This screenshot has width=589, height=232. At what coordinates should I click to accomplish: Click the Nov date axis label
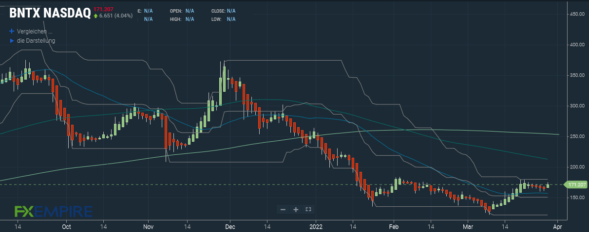[149, 226]
